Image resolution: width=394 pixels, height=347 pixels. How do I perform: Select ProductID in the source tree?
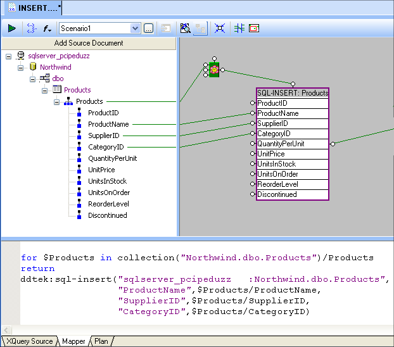tap(103, 113)
